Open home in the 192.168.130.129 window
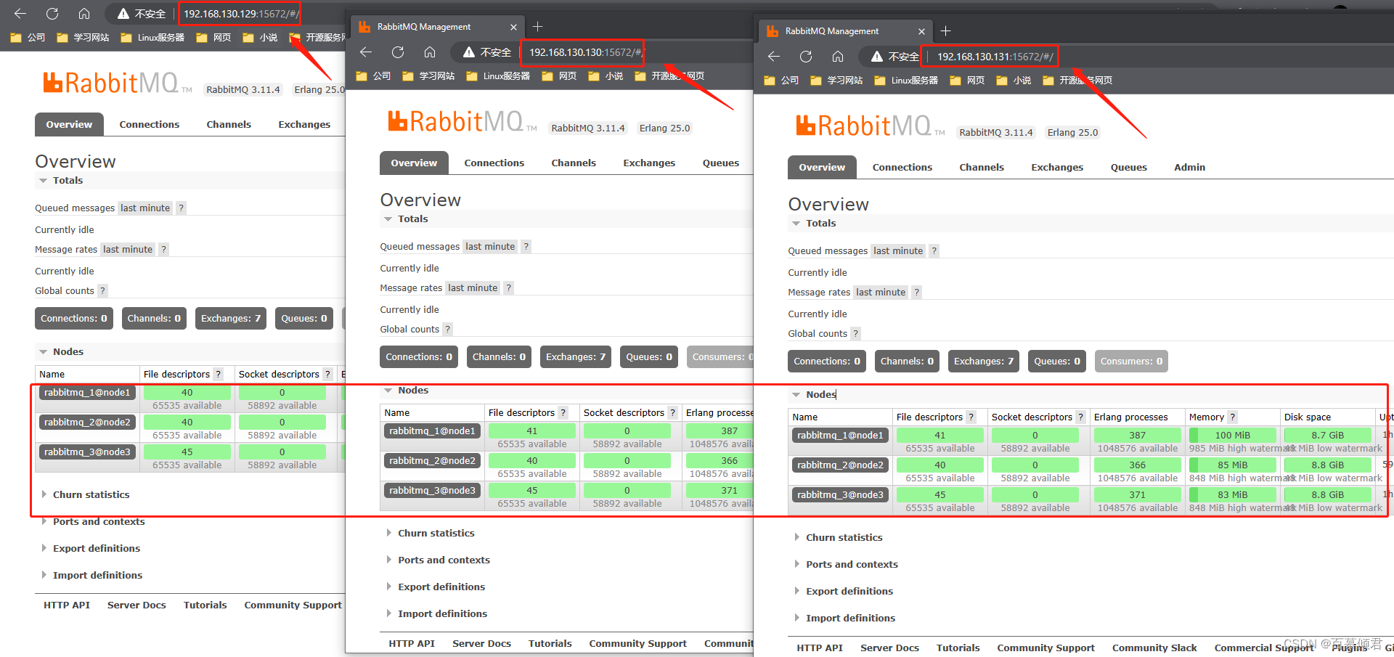Screen dimensions: 1394x657 click(84, 14)
